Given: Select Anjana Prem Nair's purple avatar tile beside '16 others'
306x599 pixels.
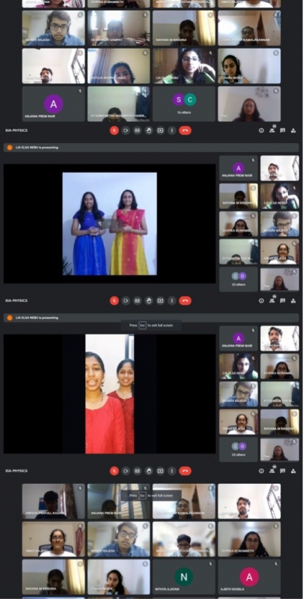Looking at the screenshot, I should [53, 103].
